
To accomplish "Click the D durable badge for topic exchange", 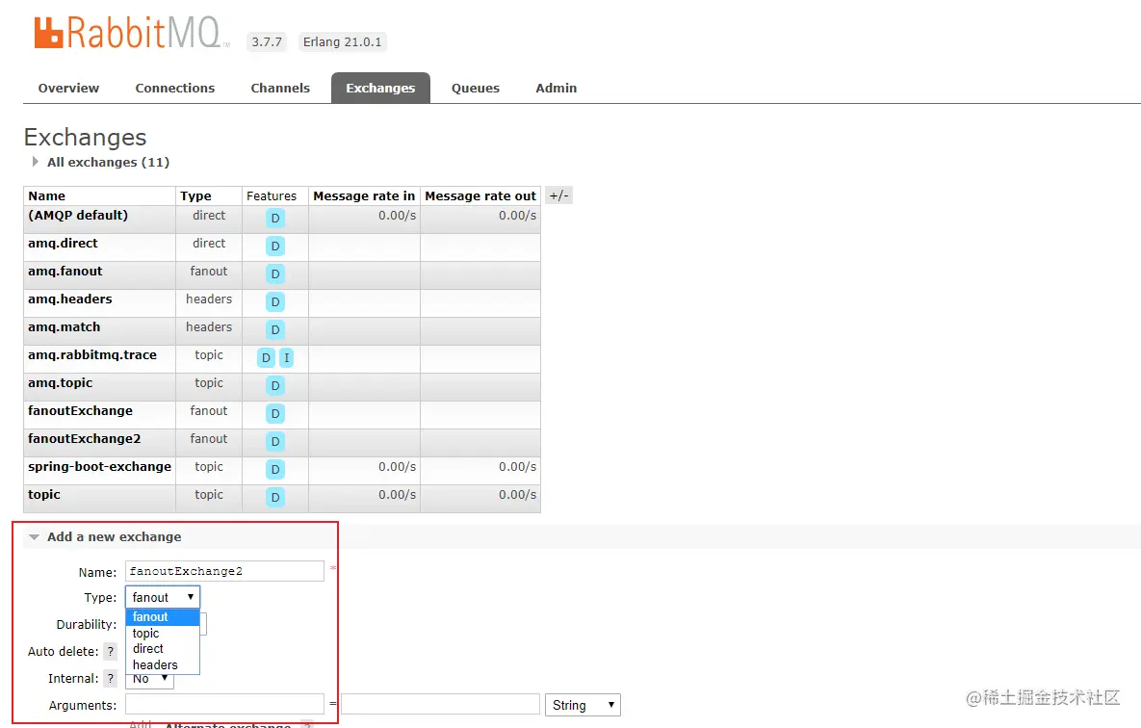I will pos(275,497).
